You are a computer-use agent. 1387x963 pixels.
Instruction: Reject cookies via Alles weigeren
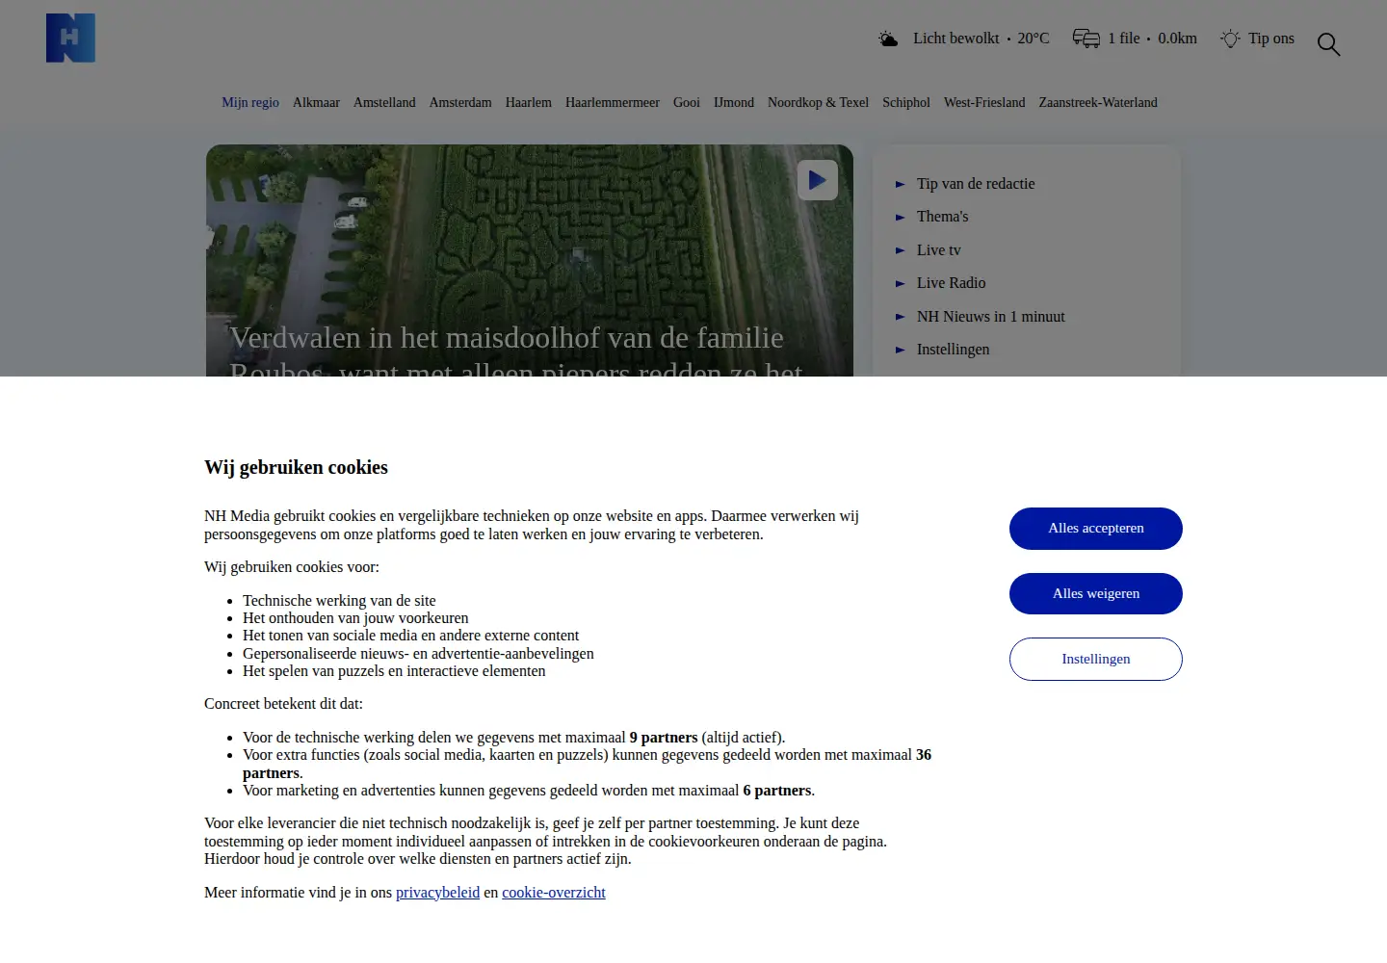click(x=1096, y=593)
